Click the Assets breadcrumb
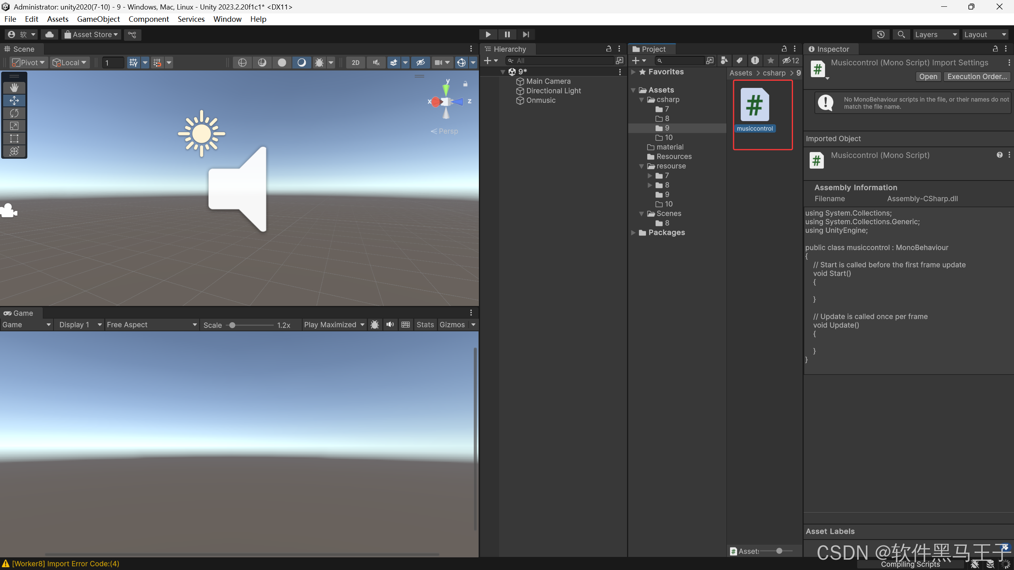This screenshot has width=1014, height=570. pyautogui.click(x=741, y=73)
